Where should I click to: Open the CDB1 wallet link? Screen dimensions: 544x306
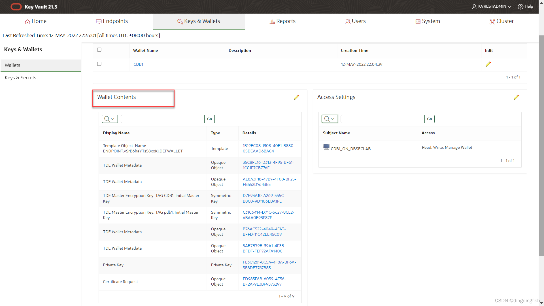(138, 64)
